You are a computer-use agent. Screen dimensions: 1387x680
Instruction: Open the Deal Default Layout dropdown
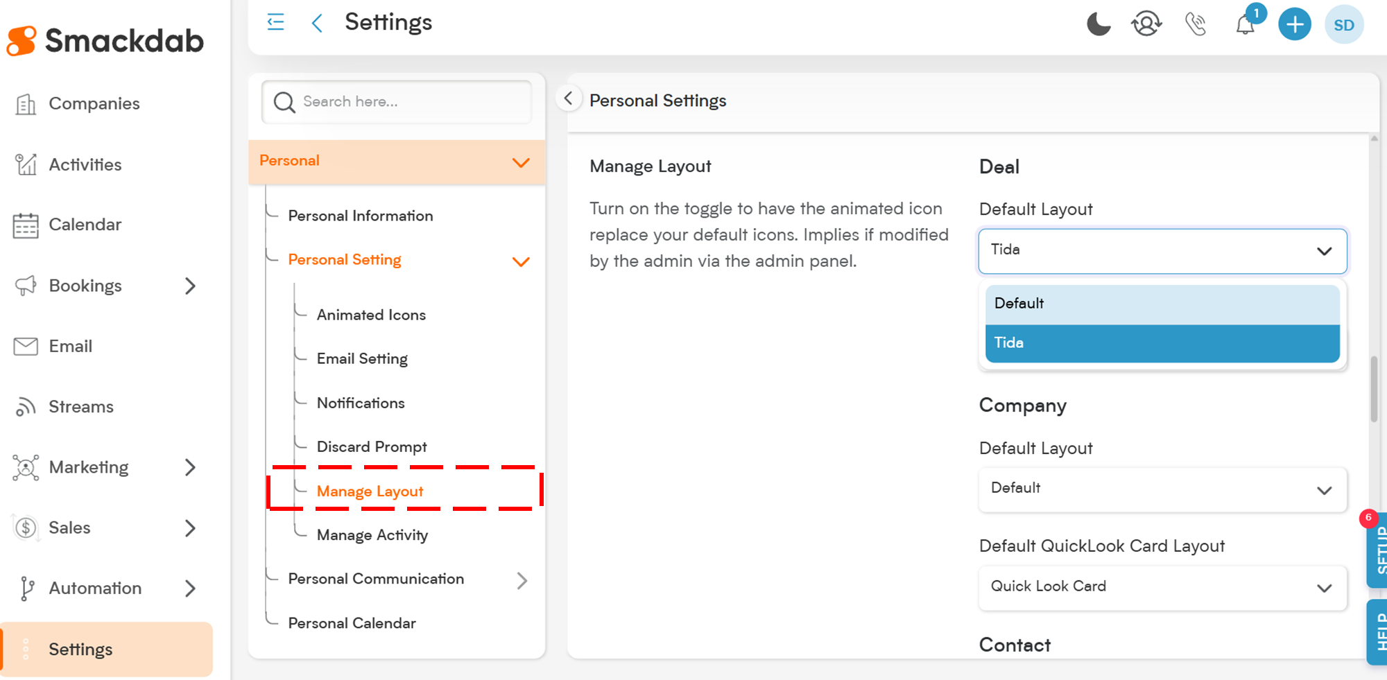point(1162,250)
